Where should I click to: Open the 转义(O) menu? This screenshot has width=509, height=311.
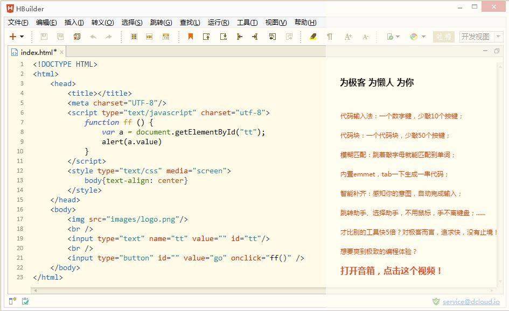(x=102, y=23)
